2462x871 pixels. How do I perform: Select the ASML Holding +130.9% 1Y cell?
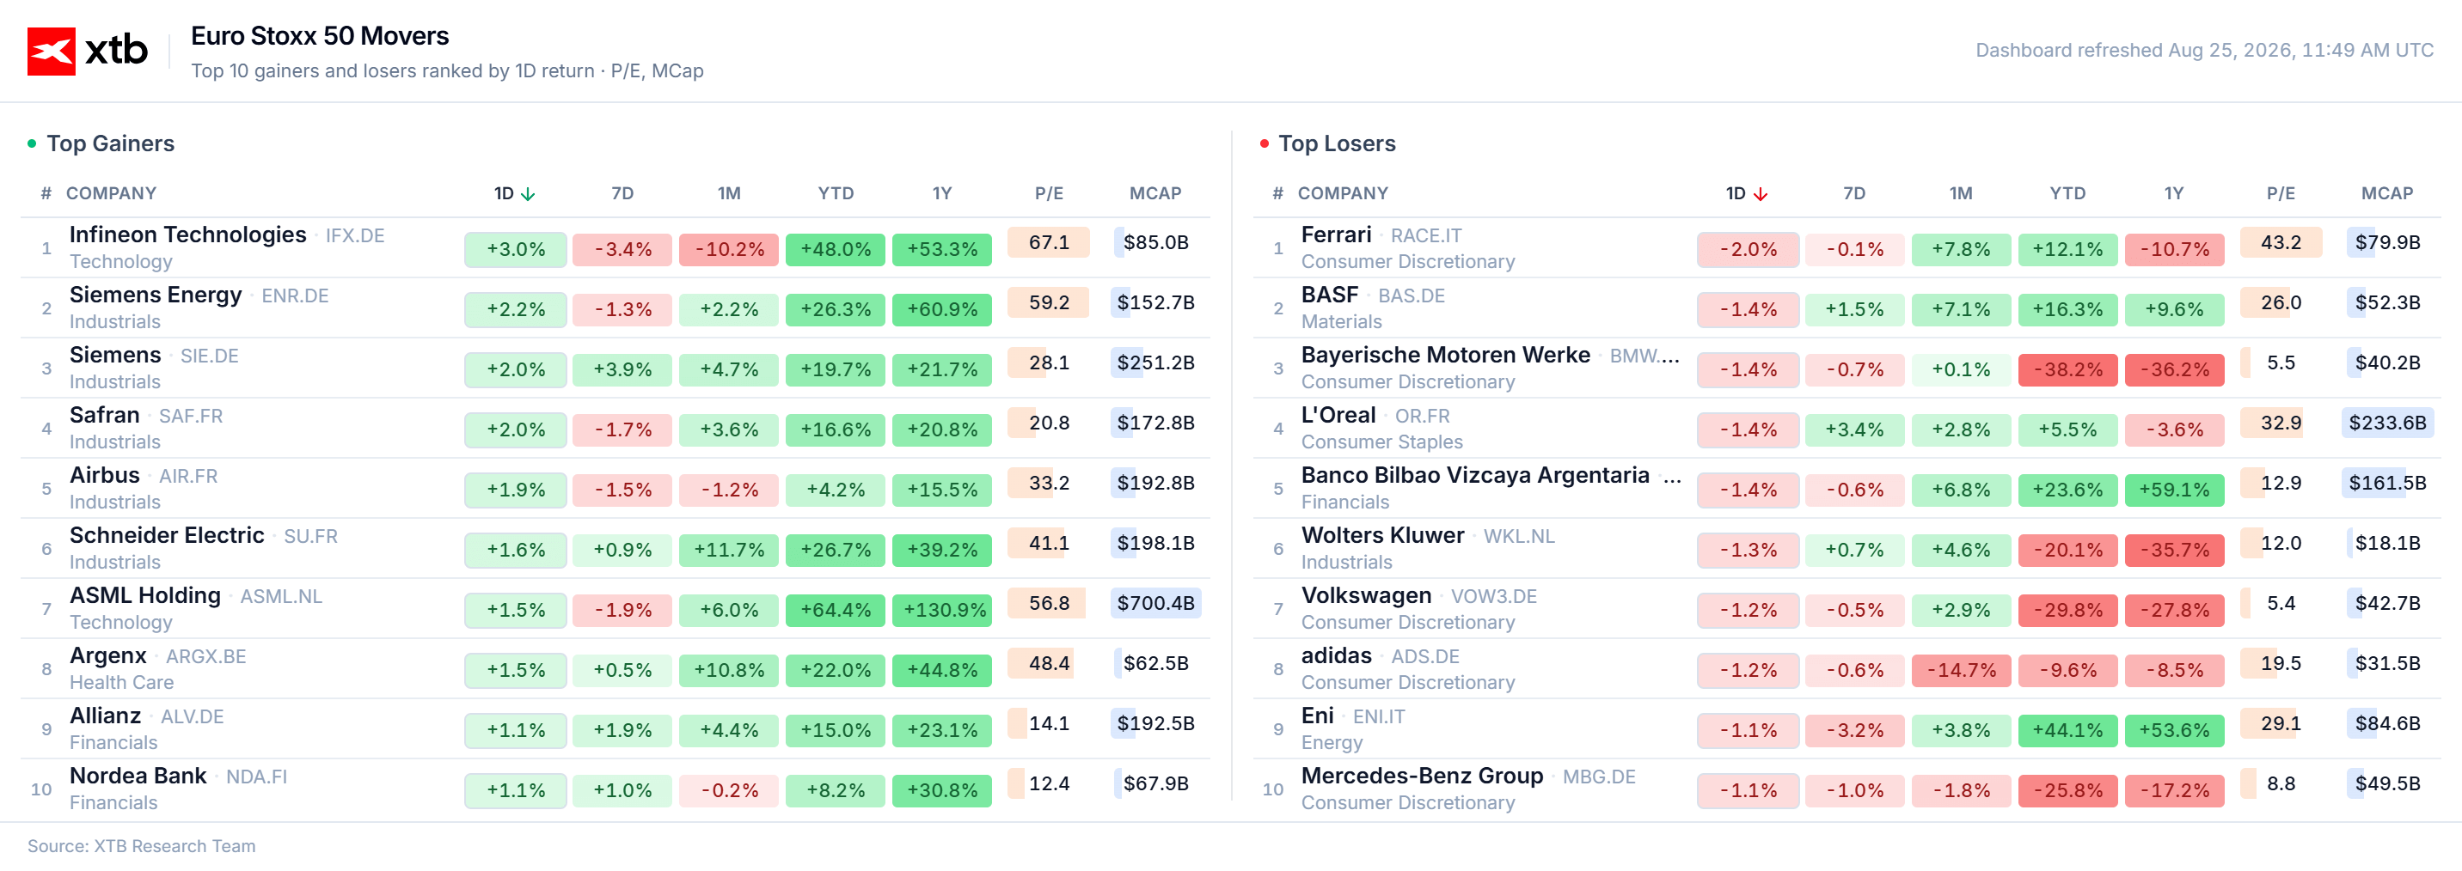pyautogui.click(x=942, y=609)
